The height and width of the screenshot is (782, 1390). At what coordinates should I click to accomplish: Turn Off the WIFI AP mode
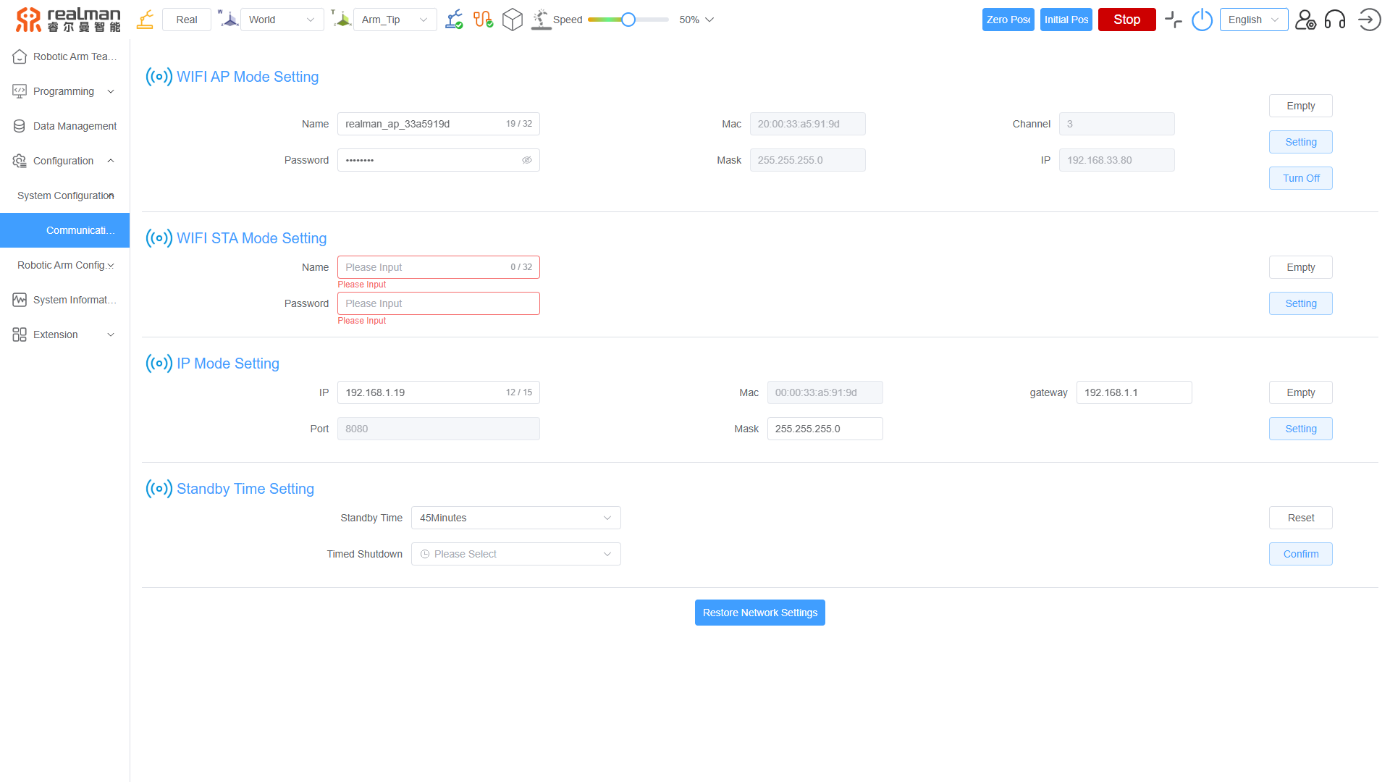tap(1300, 178)
